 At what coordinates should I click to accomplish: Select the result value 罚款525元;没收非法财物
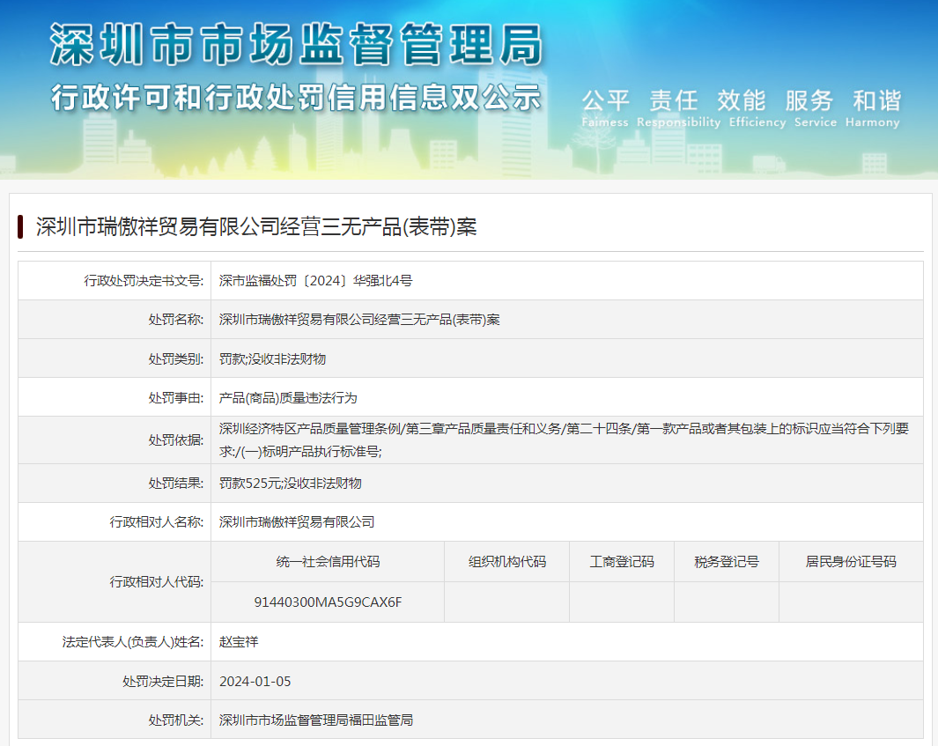[290, 484]
